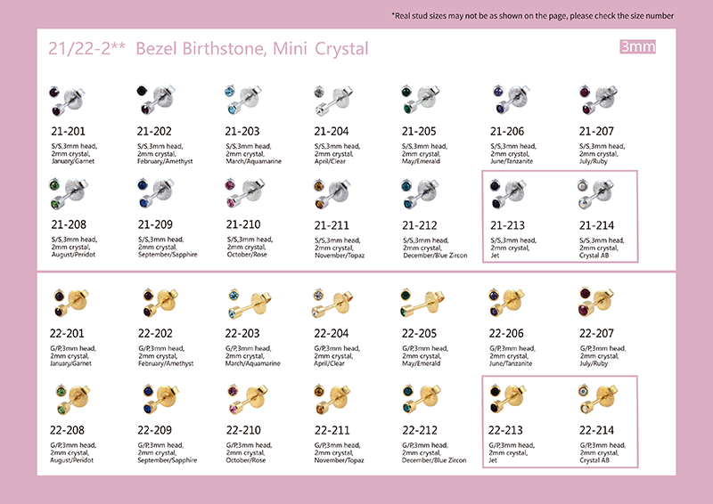Click product code 22-202
The width and height of the screenshot is (713, 504).
(155, 333)
